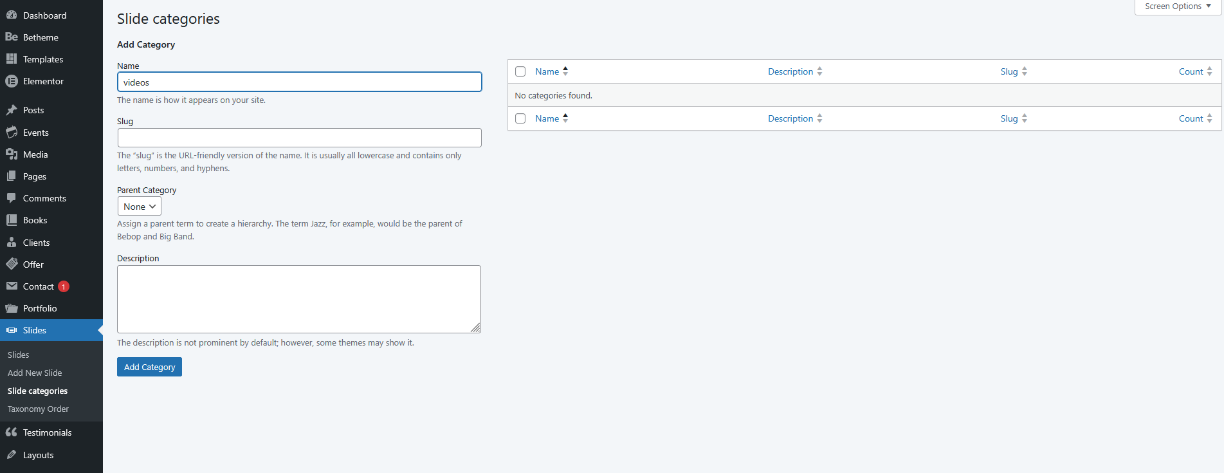
Task: Click inside the Description textarea
Action: [x=298, y=299]
